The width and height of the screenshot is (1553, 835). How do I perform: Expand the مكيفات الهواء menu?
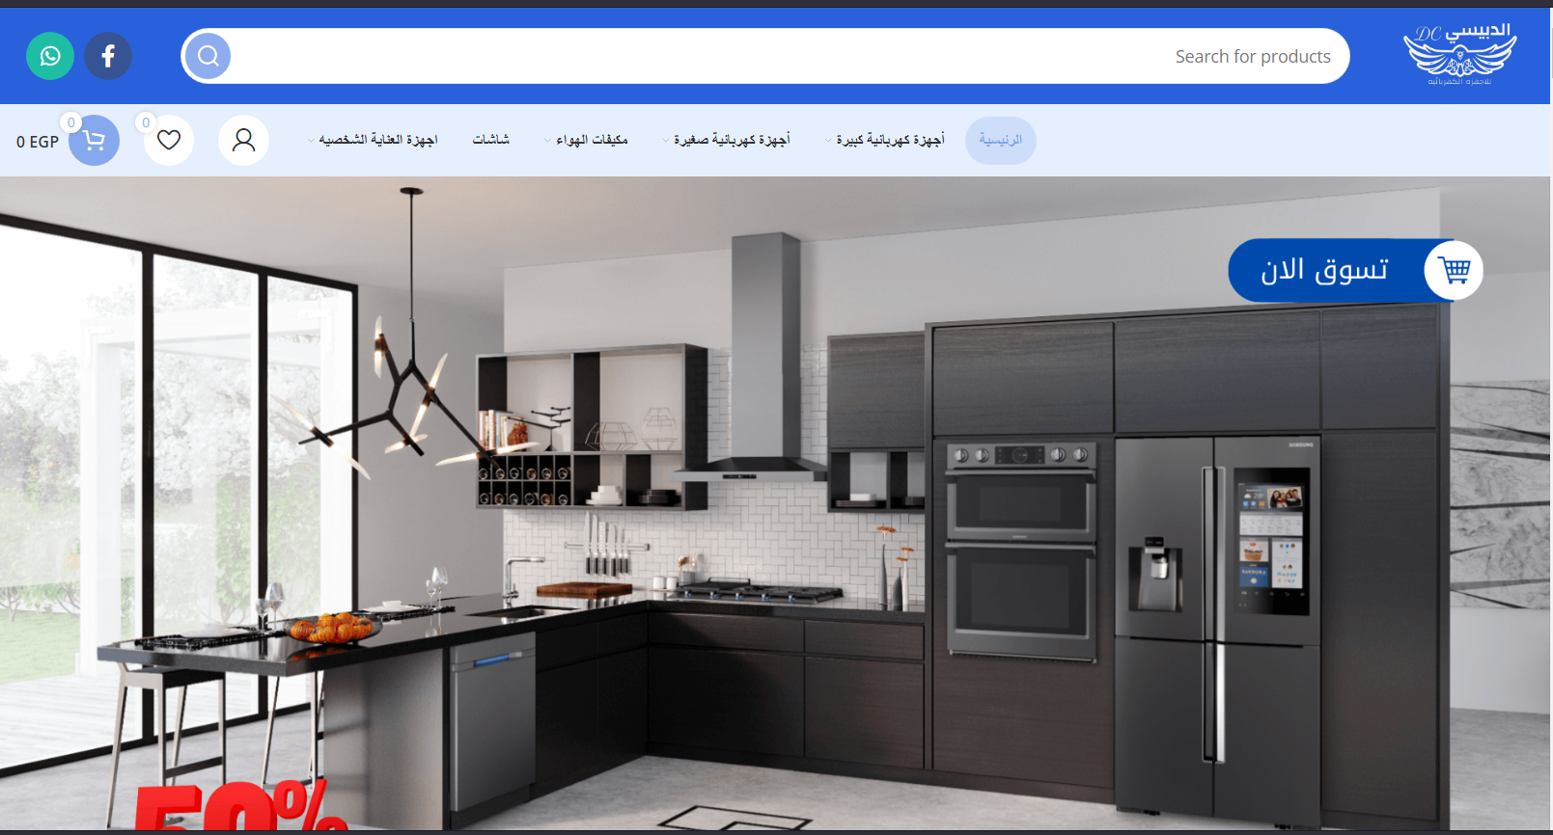tap(591, 141)
